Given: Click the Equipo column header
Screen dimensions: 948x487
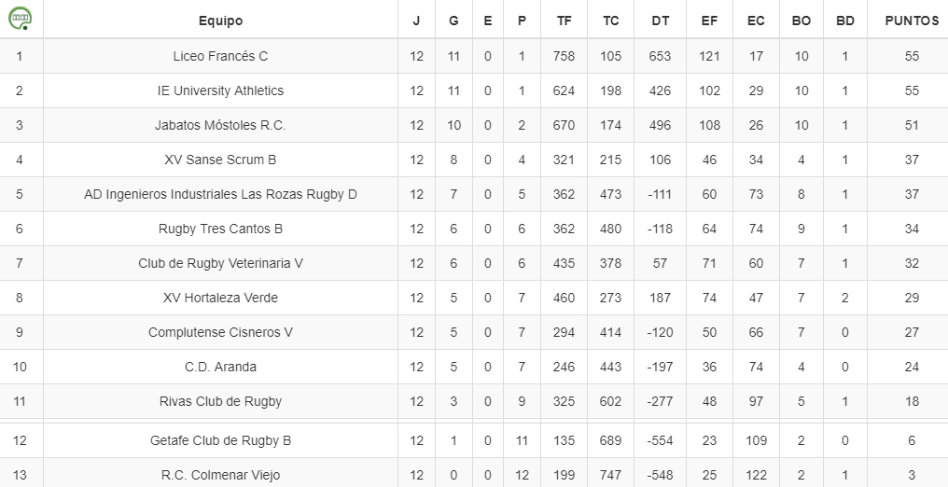Looking at the screenshot, I should [x=221, y=21].
